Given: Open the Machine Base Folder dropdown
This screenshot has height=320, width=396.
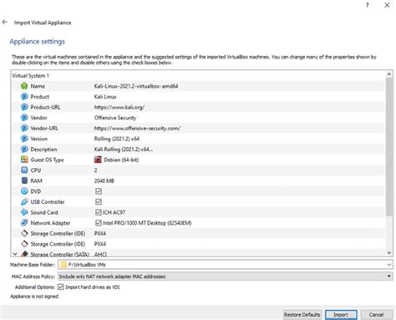Looking at the screenshot, I should [389, 265].
